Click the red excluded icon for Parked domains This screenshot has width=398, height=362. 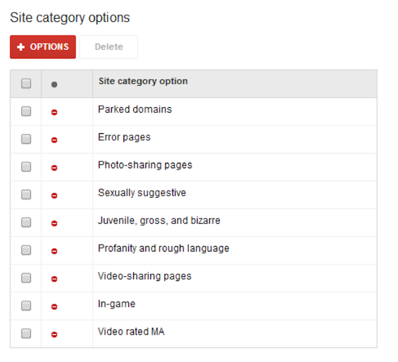54,112
